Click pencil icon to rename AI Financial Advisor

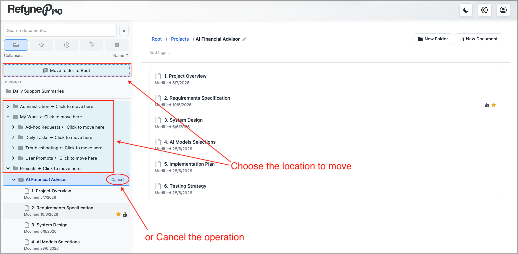tap(244, 39)
